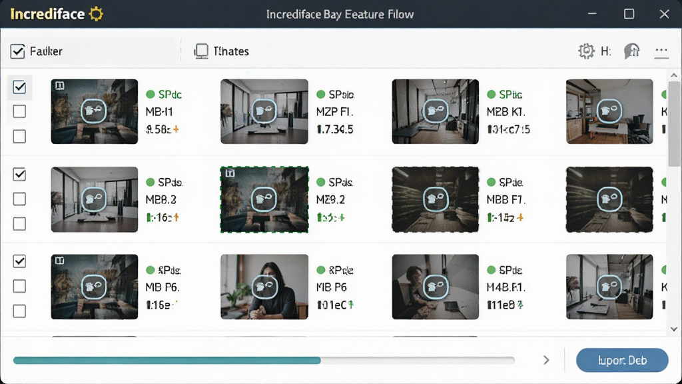Click overlay icon on the woman portrait thumbnail
The width and height of the screenshot is (682, 384).
(x=264, y=287)
